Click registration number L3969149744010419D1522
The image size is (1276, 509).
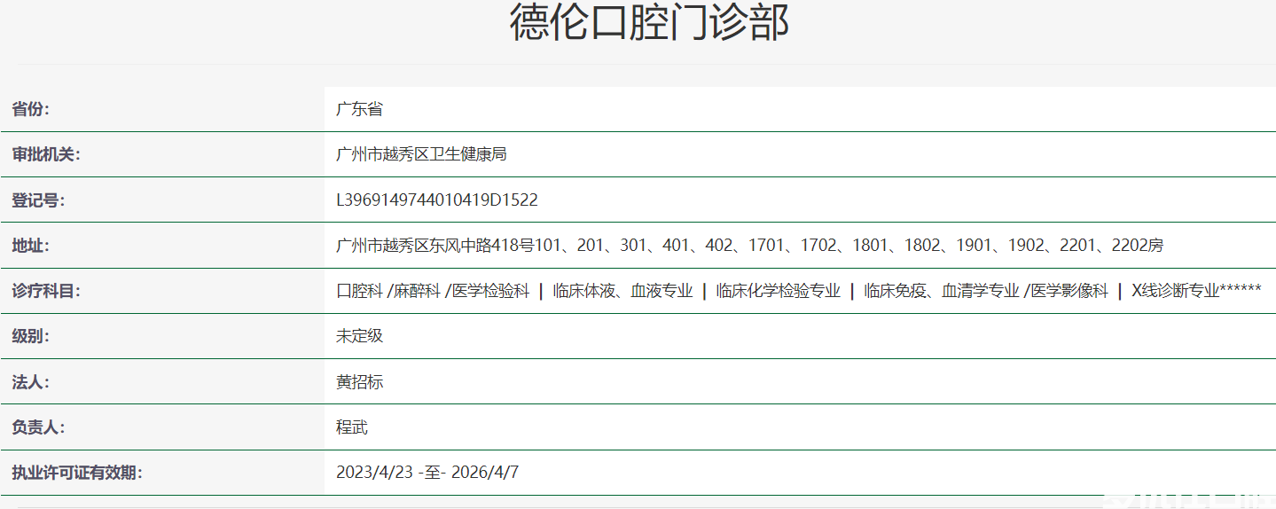(437, 200)
